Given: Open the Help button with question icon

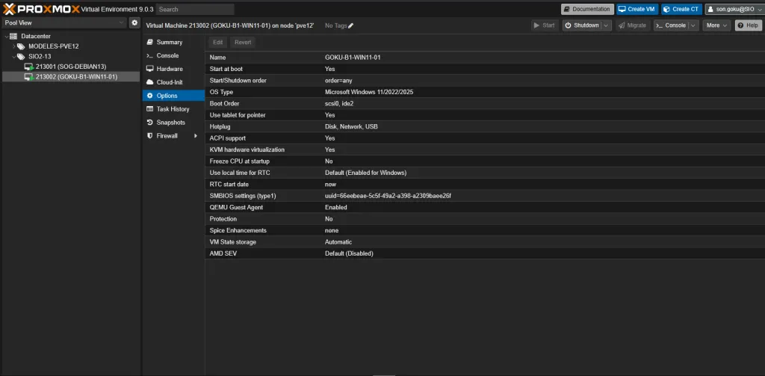Looking at the screenshot, I should (x=749, y=25).
